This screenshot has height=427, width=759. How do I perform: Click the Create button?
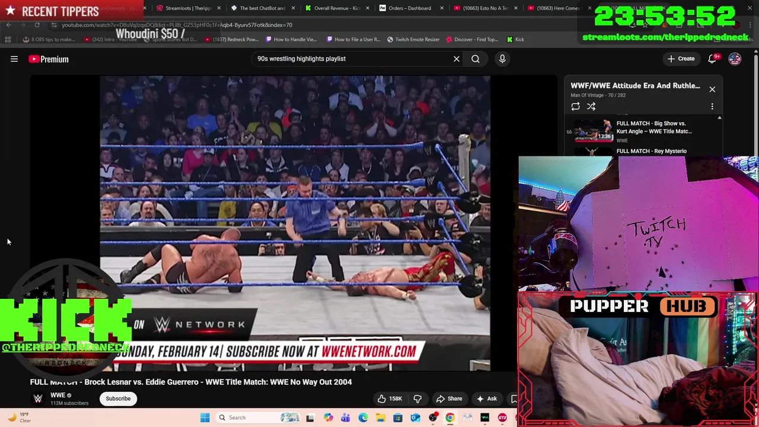click(681, 59)
